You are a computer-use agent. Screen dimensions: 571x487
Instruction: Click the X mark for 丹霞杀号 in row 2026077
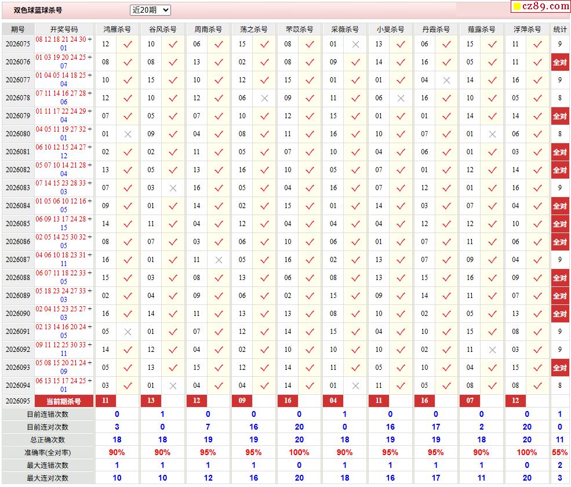447,80
